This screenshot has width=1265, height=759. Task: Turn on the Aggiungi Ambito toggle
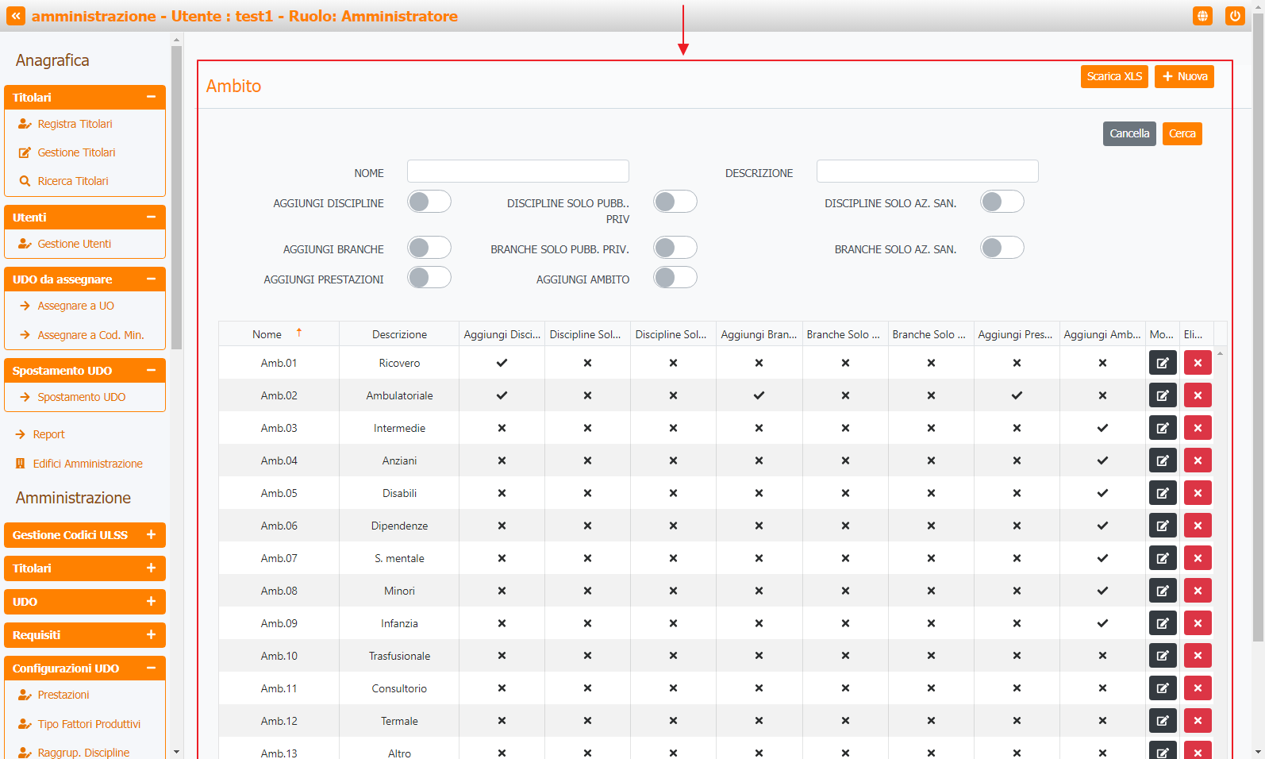(675, 278)
